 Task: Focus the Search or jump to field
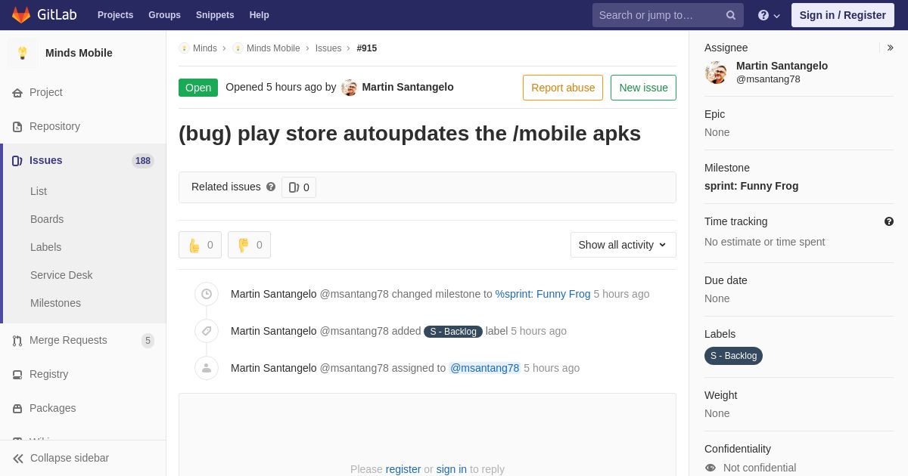click(658, 15)
